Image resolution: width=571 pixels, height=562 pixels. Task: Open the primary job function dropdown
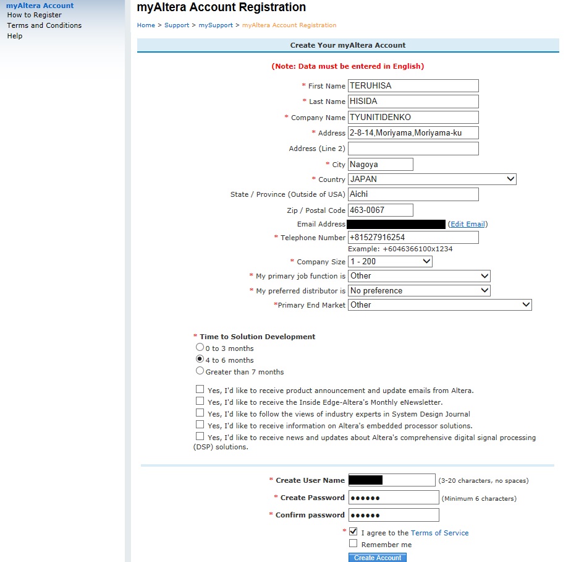tap(419, 276)
